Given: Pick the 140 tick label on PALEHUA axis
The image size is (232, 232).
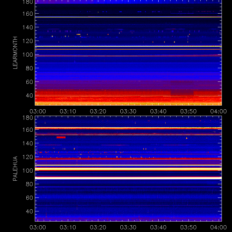Looking at the screenshot, I should (28, 143).
